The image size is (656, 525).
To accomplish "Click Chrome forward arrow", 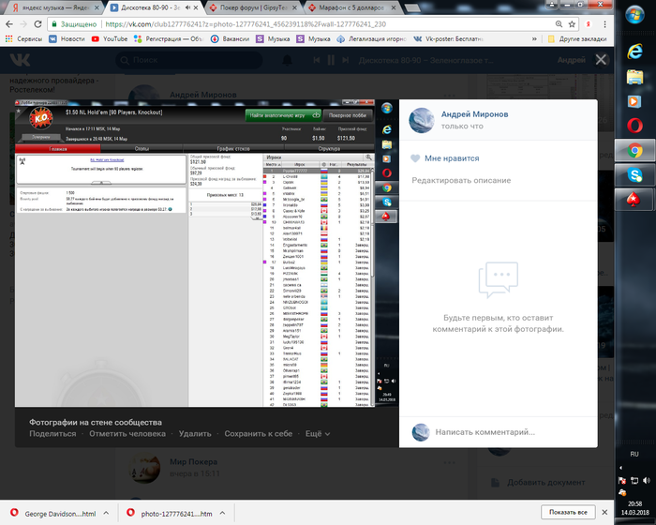I will click(23, 24).
